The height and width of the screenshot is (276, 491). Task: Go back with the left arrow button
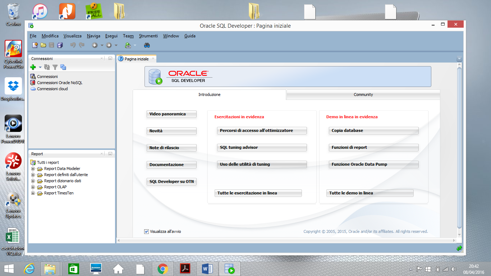coord(95,45)
